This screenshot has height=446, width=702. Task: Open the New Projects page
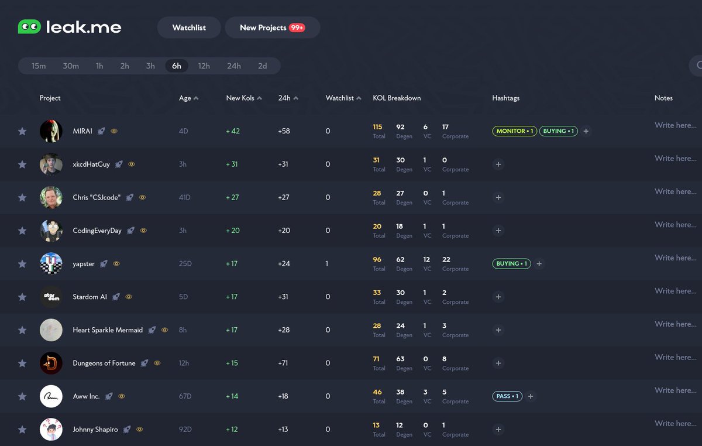272,28
